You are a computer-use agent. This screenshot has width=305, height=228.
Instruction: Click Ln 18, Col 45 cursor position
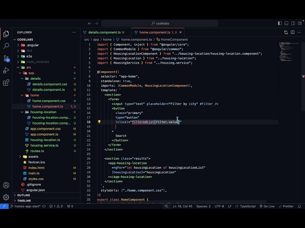[x=183, y=206]
